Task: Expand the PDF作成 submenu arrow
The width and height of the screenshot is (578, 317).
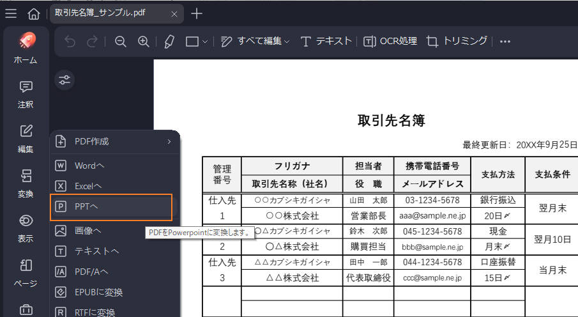Action: [x=169, y=142]
